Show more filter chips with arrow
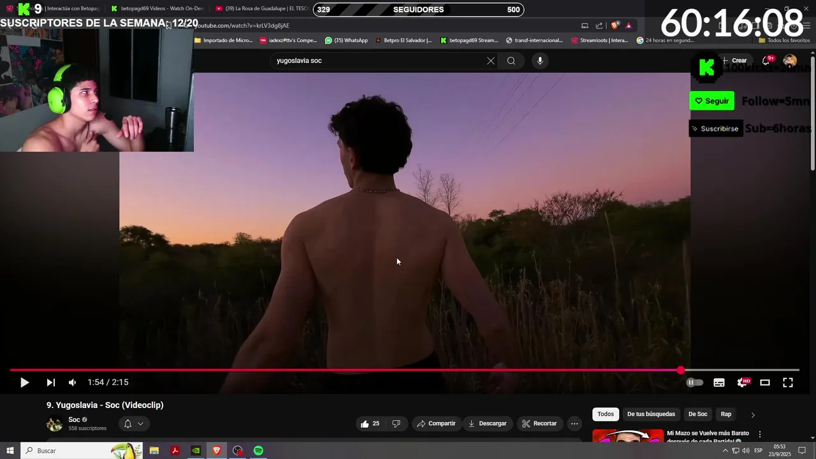Image resolution: width=816 pixels, height=459 pixels. tap(753, 414)
